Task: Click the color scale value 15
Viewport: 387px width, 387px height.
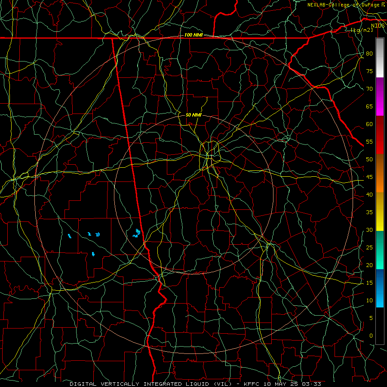Action: point(369,283)
